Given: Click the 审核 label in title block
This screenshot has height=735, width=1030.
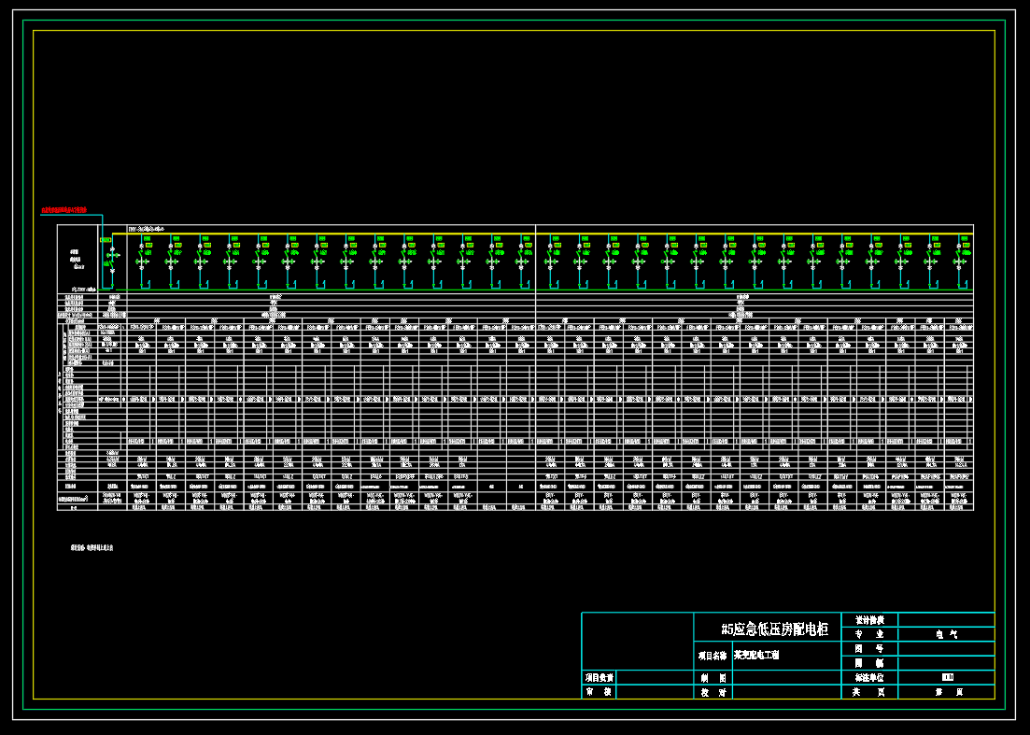Looking at the screenshot, I should 600,692.
